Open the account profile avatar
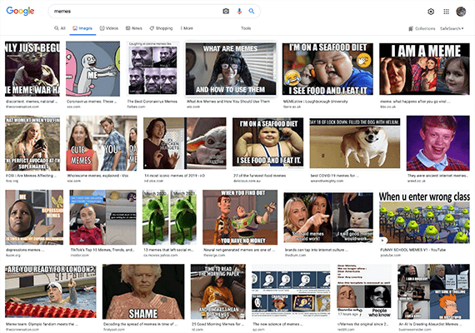This screenshot has width=475, height=333. [461, 12]
